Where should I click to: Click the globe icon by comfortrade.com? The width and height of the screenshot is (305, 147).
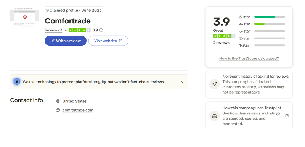58,110
